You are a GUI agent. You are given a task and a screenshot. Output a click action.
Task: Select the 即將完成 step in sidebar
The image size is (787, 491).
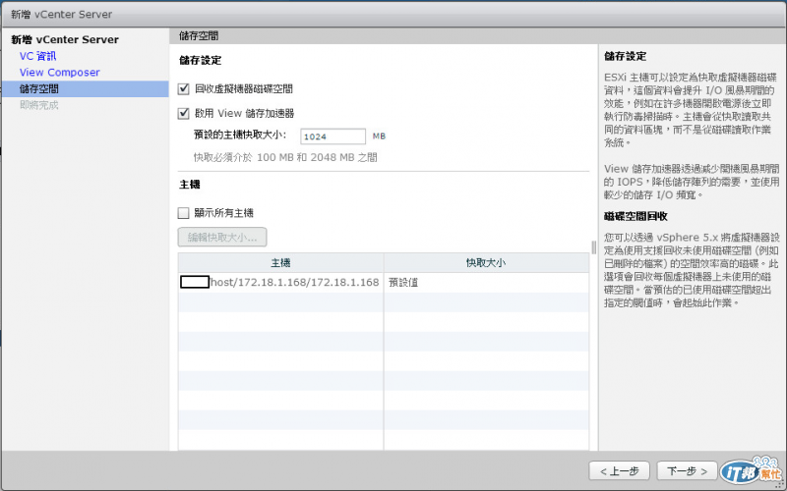pos(39,105)
